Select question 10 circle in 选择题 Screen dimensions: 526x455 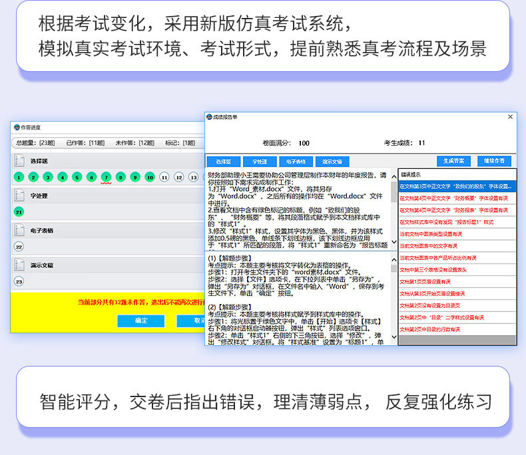point(150,177)
